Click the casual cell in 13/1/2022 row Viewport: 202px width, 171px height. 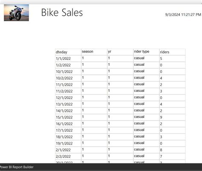146,104
